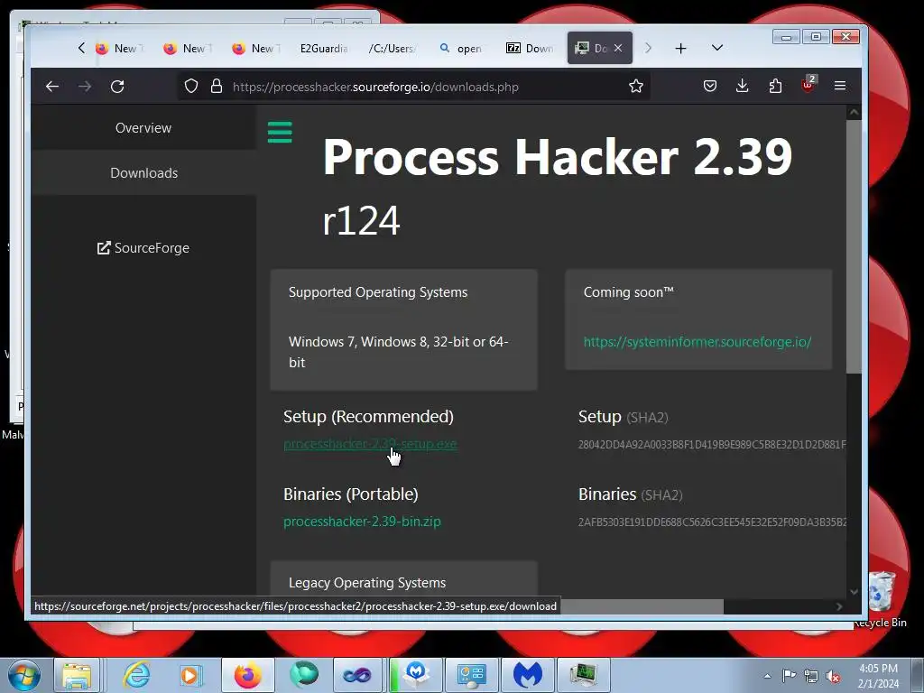Click the Supported Operating Systems card title
The image size is (924, 693).
[x=378, y=292]
